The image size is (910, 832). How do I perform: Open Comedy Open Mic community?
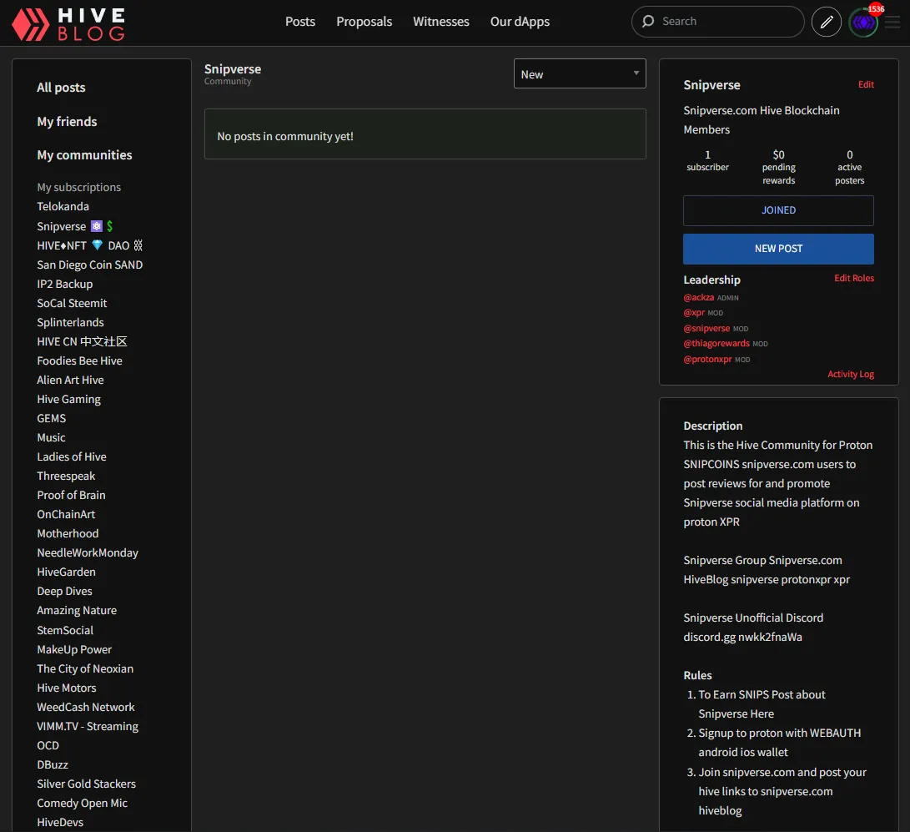pyautogui.click(x=82, y=803)
